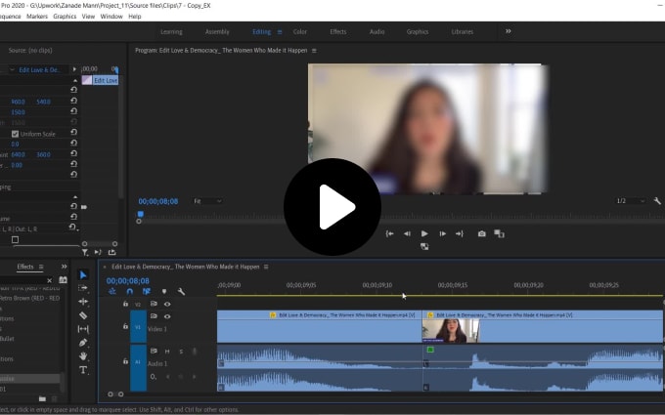Toggle Linked Selection in Timeline
Screen dimensions: 665x415
[147, 291]
